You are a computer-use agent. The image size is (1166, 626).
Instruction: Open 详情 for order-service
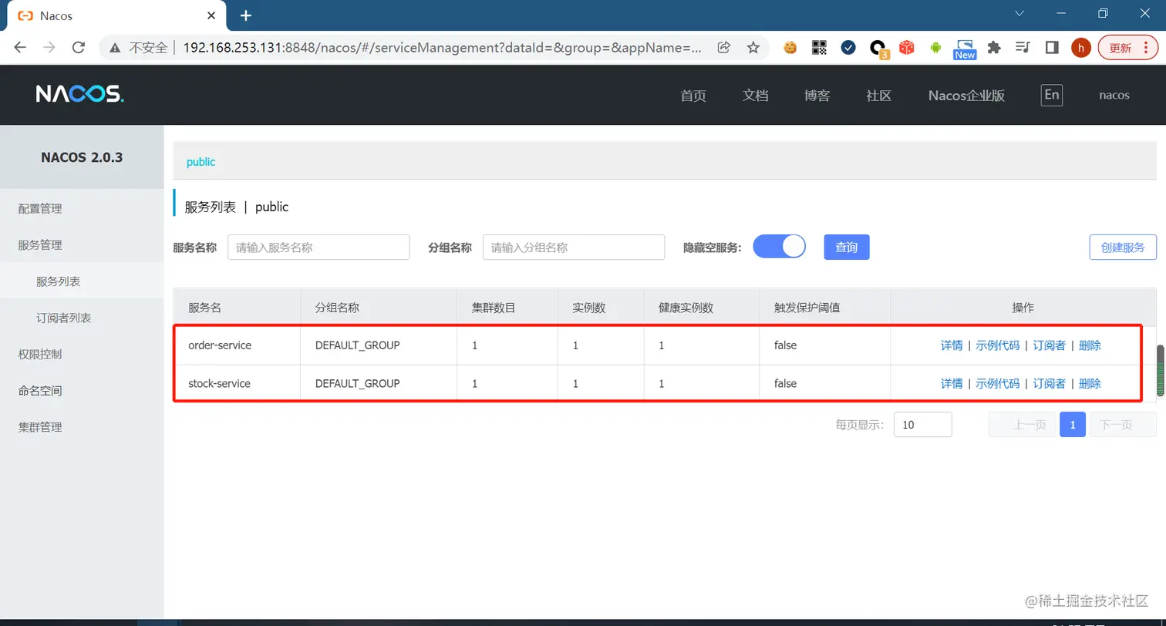(x=952, y=345)
